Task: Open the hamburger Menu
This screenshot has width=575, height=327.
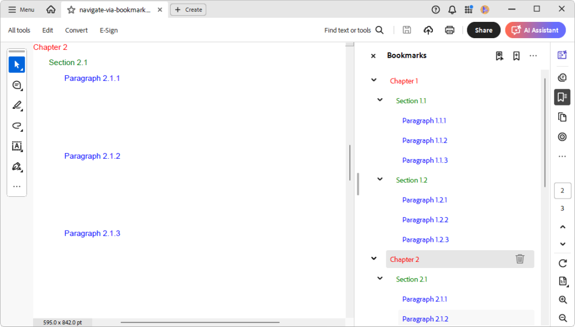Action: 21,9
